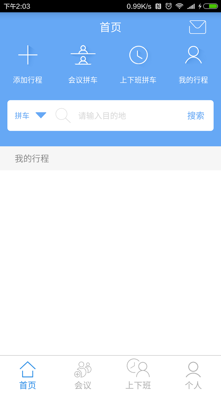The image size is (221, 394).
Task: Tap the 个人 profile icon in bottom bar
Action: pyautogui.click(x=193, y=370)
